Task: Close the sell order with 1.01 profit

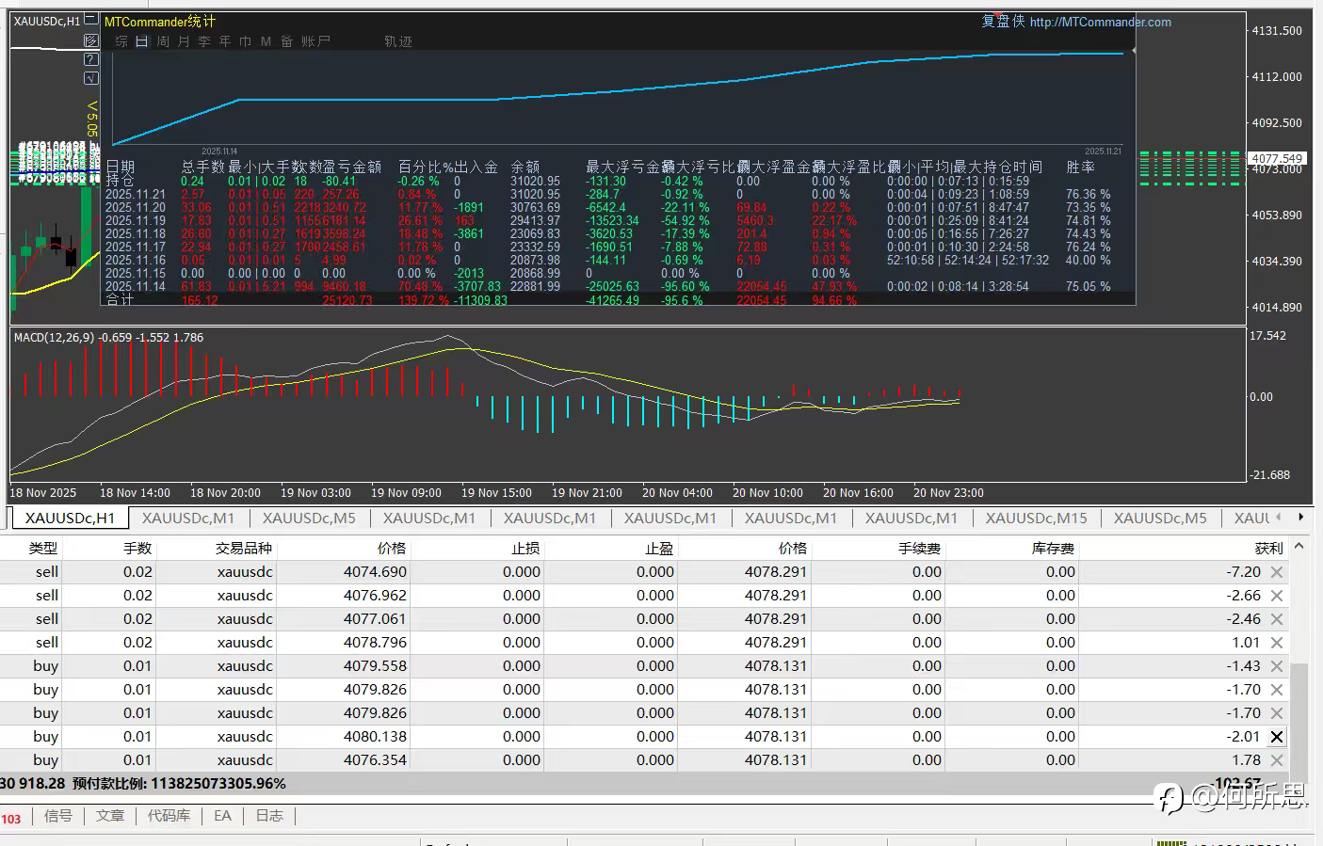Action: pos(1277,643)
